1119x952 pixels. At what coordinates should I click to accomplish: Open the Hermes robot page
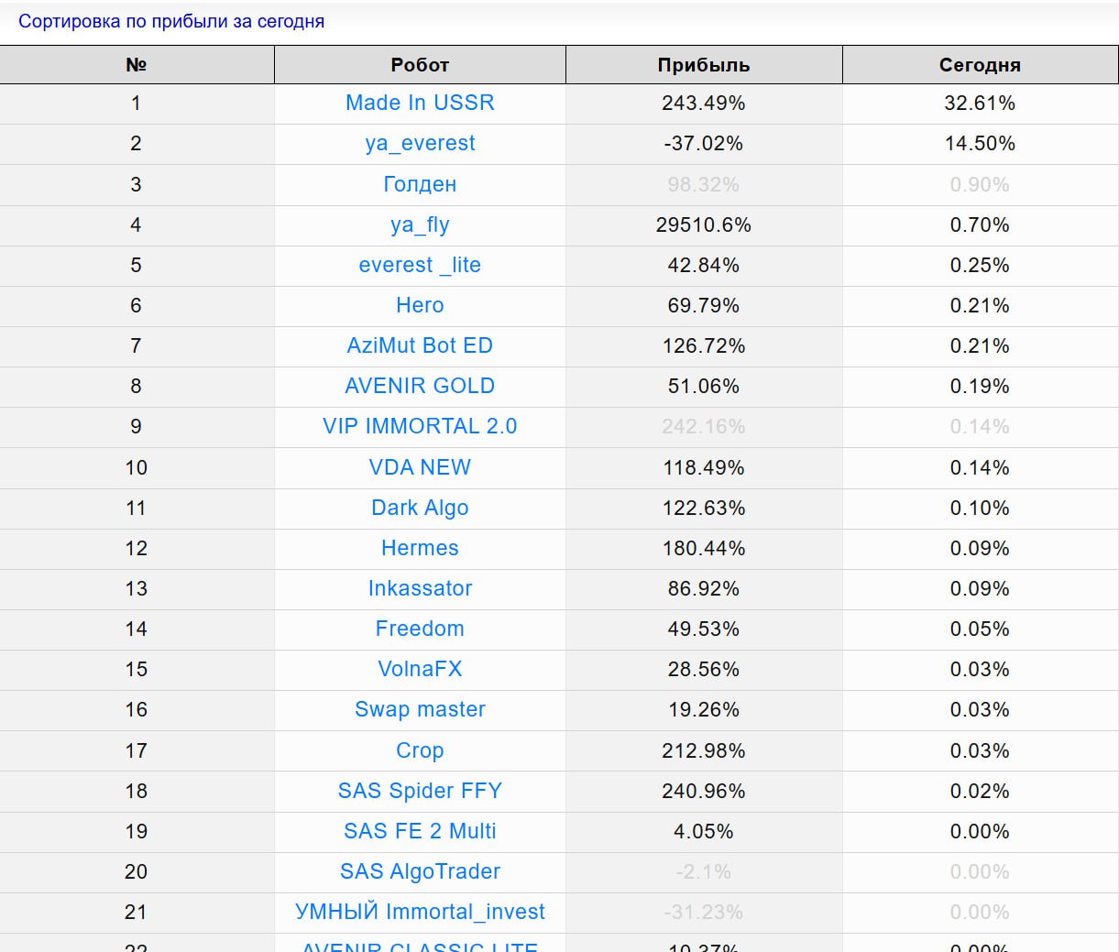coord(420,548)
